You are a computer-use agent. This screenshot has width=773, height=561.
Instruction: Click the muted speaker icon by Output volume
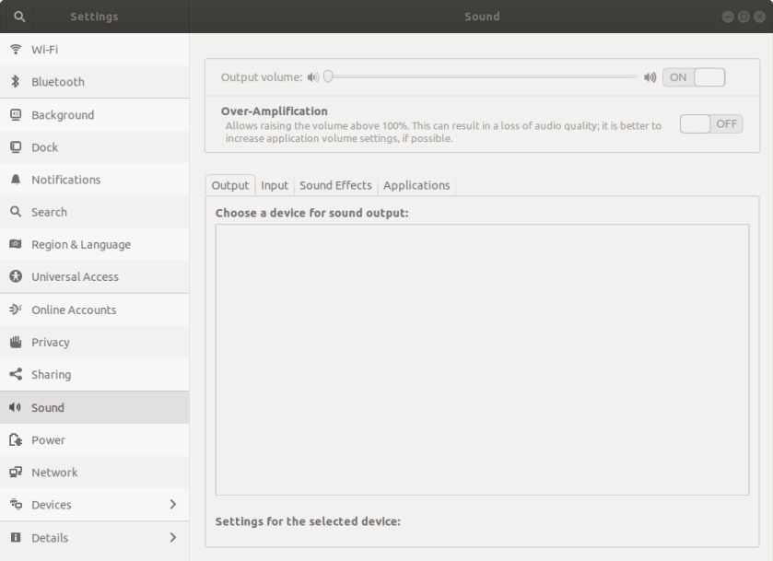click(315, 76)
